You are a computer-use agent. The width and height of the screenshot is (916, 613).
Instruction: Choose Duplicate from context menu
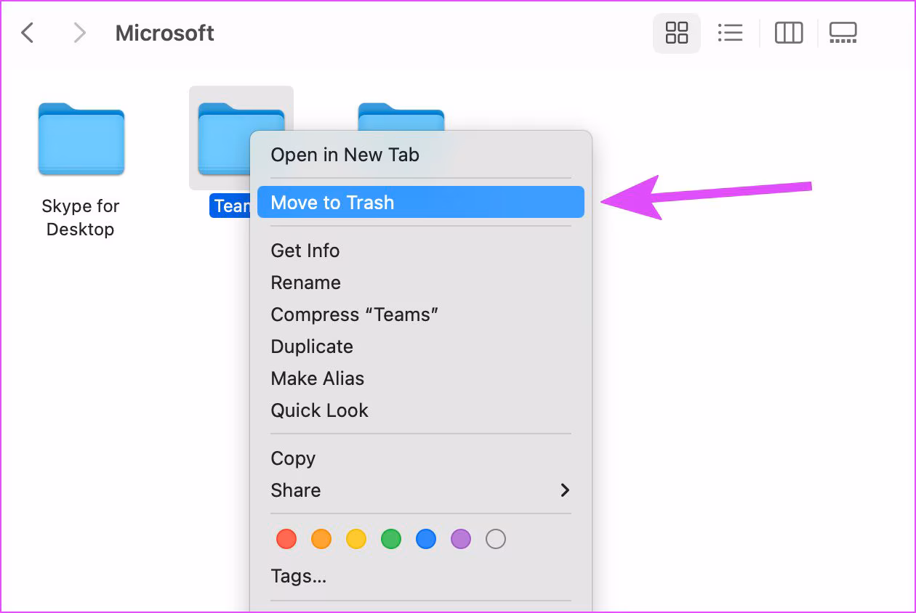pyautogui.click(x=421, y=346)
